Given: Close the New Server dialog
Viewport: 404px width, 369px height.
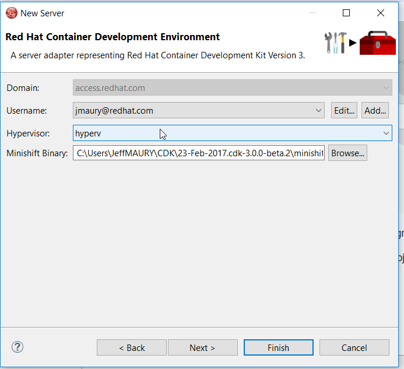Looking at the screenshot, I should click(x=380, y=13).
